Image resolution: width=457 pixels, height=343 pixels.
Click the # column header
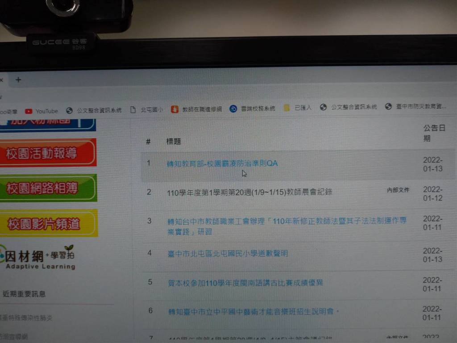pyautogui.click(x=148, y=142)
